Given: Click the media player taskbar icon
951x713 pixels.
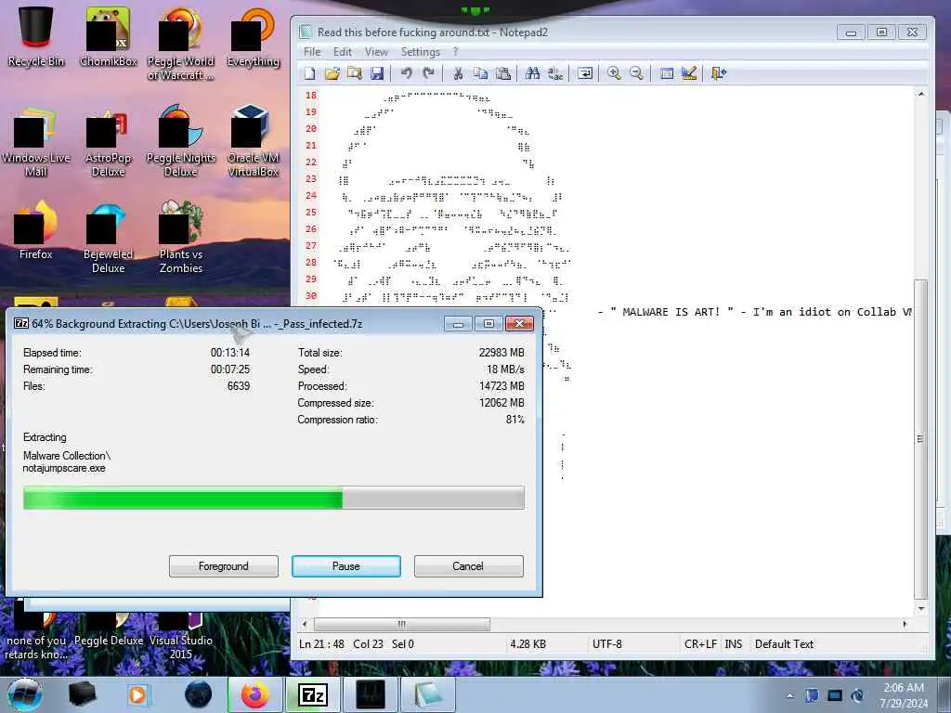Looking at the screenshot, I should tap(137, 694).
